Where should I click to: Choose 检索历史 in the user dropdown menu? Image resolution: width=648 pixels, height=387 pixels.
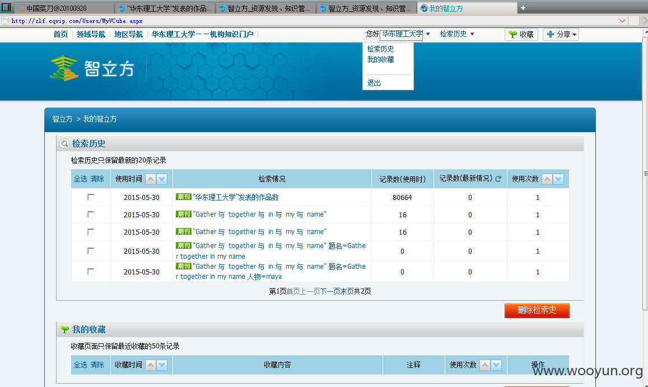coord(381,49)
